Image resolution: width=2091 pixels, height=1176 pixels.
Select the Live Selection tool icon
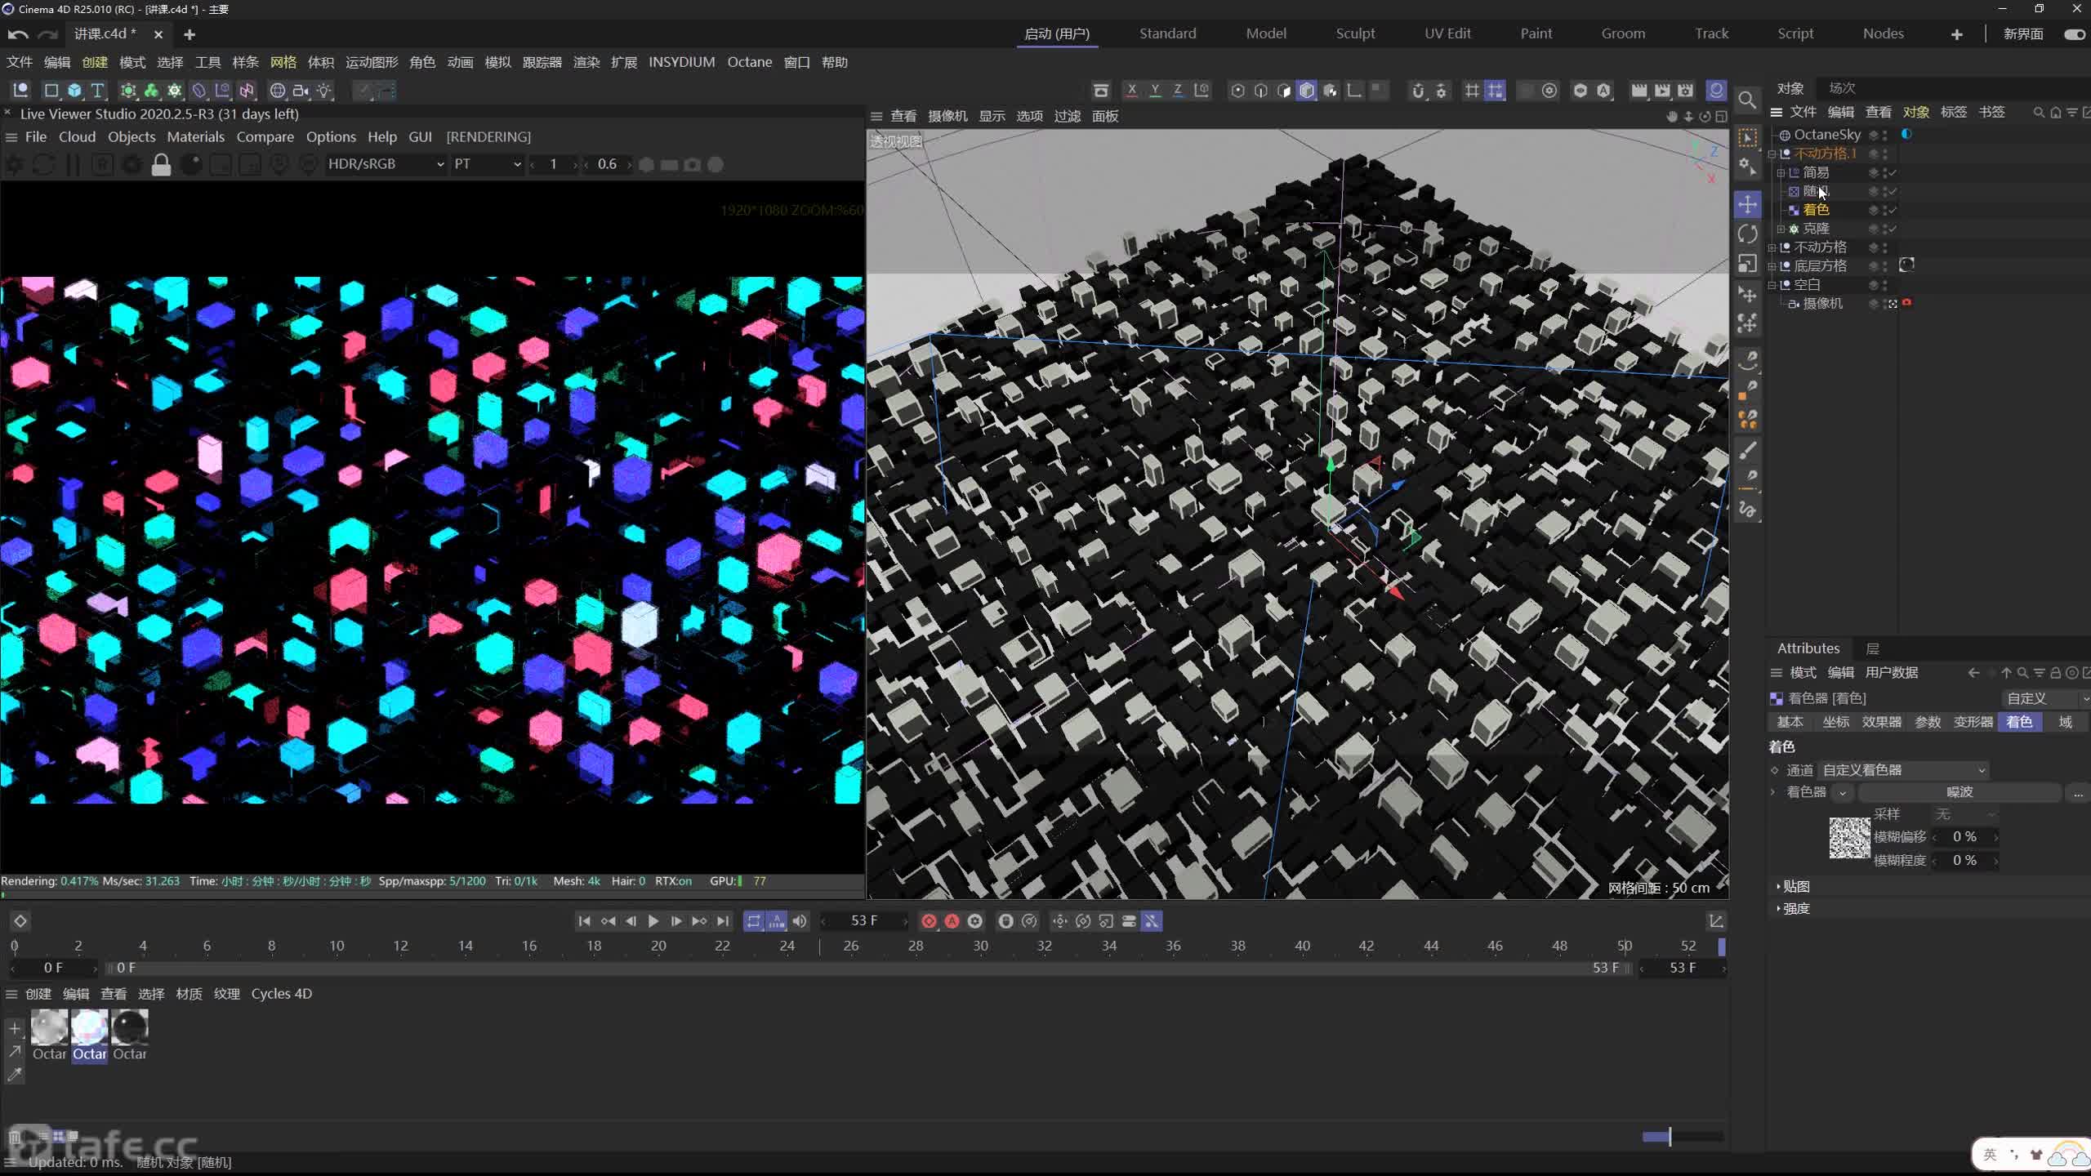pos(1747,138)
